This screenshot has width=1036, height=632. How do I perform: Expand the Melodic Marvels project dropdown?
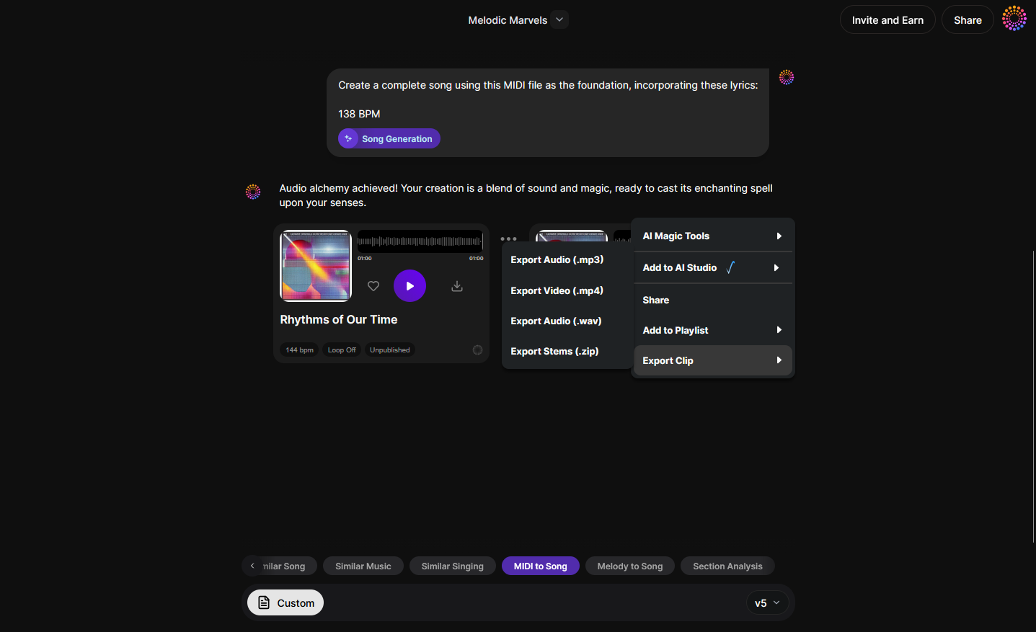559,19
